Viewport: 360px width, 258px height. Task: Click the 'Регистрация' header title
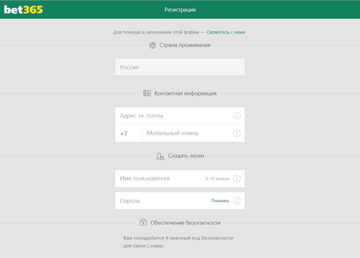(x=180, y=10)
